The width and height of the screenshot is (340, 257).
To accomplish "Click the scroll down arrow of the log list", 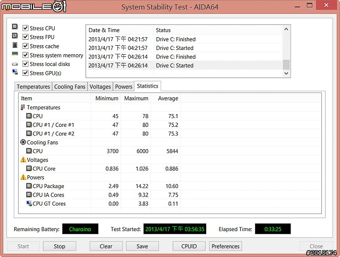I will [x=286, y=73].
